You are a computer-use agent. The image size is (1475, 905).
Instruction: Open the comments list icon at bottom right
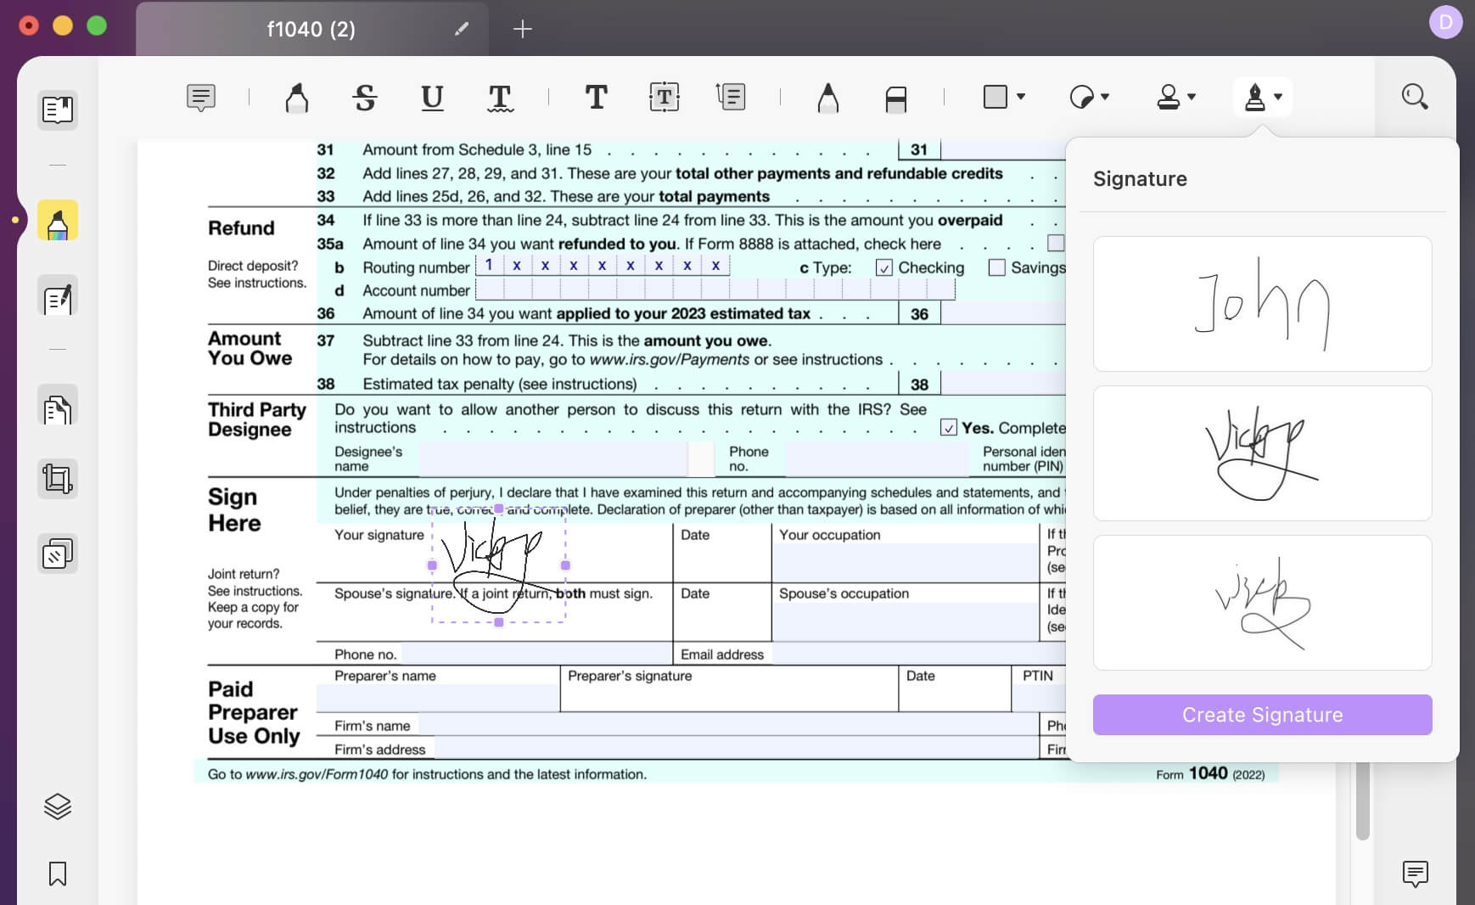pyautogui.click(x=1416, y=874)
